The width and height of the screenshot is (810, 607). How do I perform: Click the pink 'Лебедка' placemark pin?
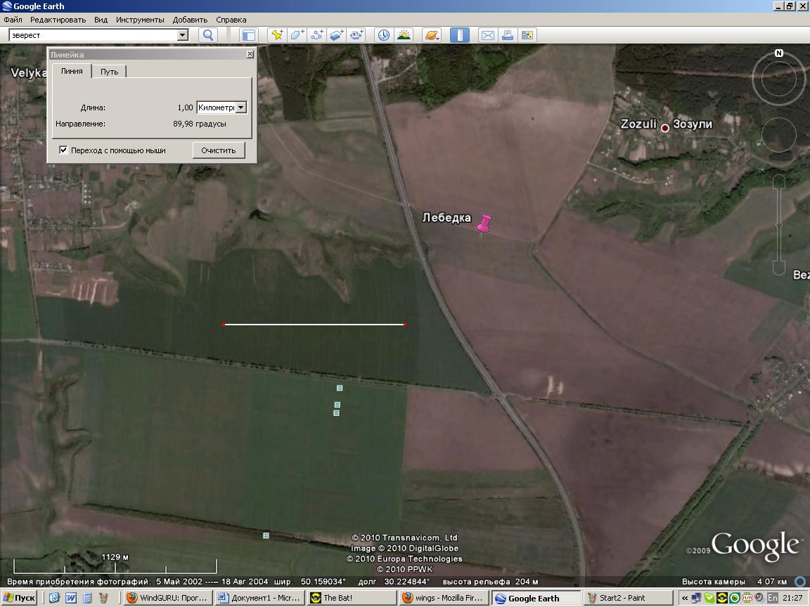(x=484, y=225)
